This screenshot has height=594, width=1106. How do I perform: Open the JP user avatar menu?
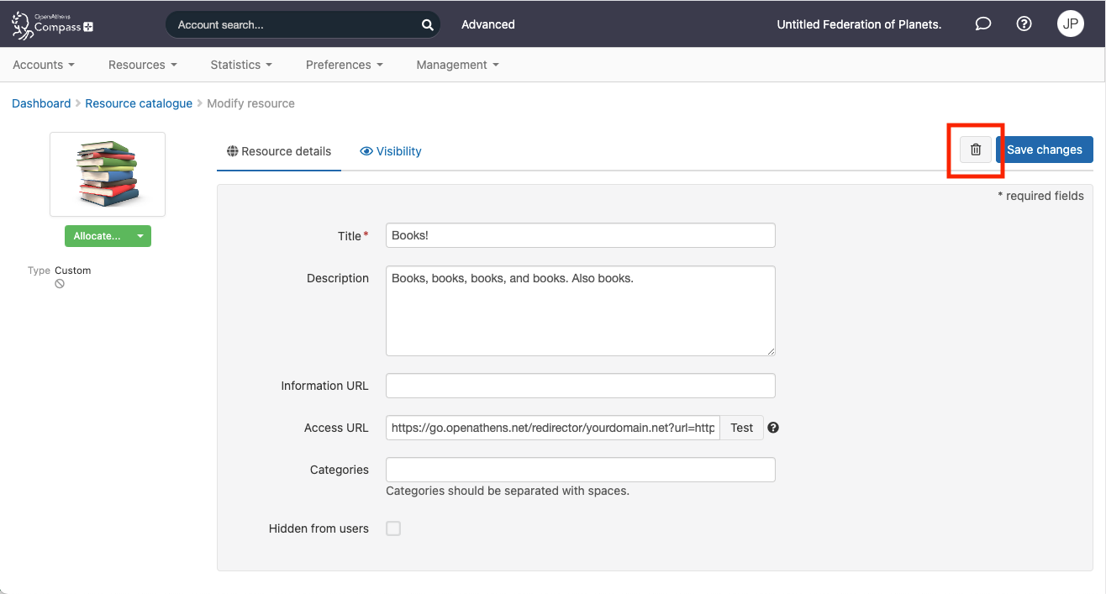click(x=1071, y=24)
